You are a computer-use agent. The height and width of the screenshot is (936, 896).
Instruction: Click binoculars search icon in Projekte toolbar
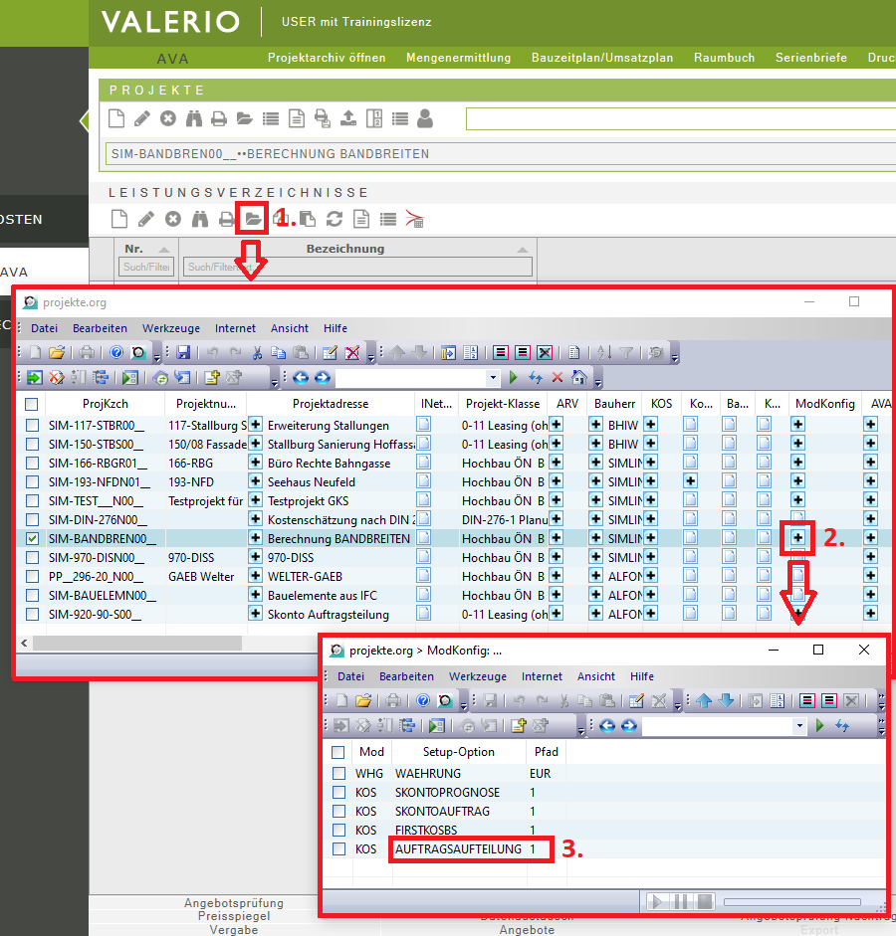tap(193, 119)
